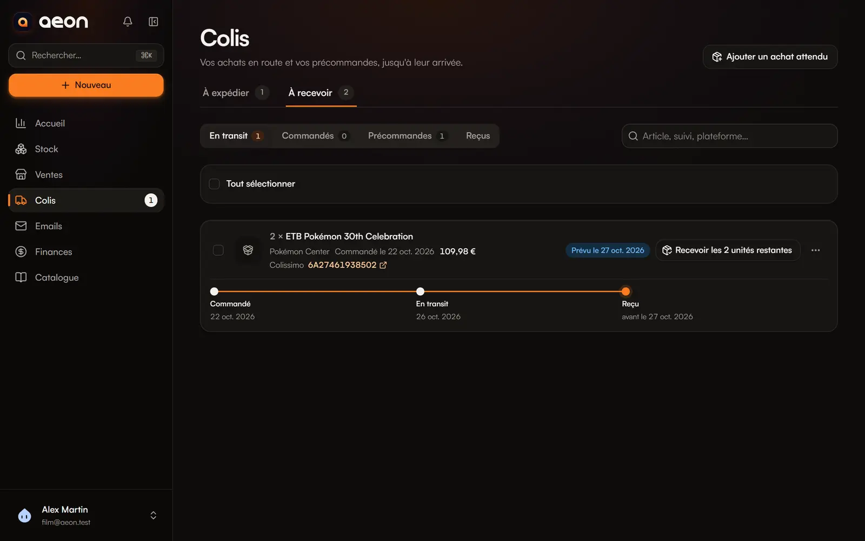Click Recevoir les 2 unités restantes
The image size is (865, 541).
[728, 250]
